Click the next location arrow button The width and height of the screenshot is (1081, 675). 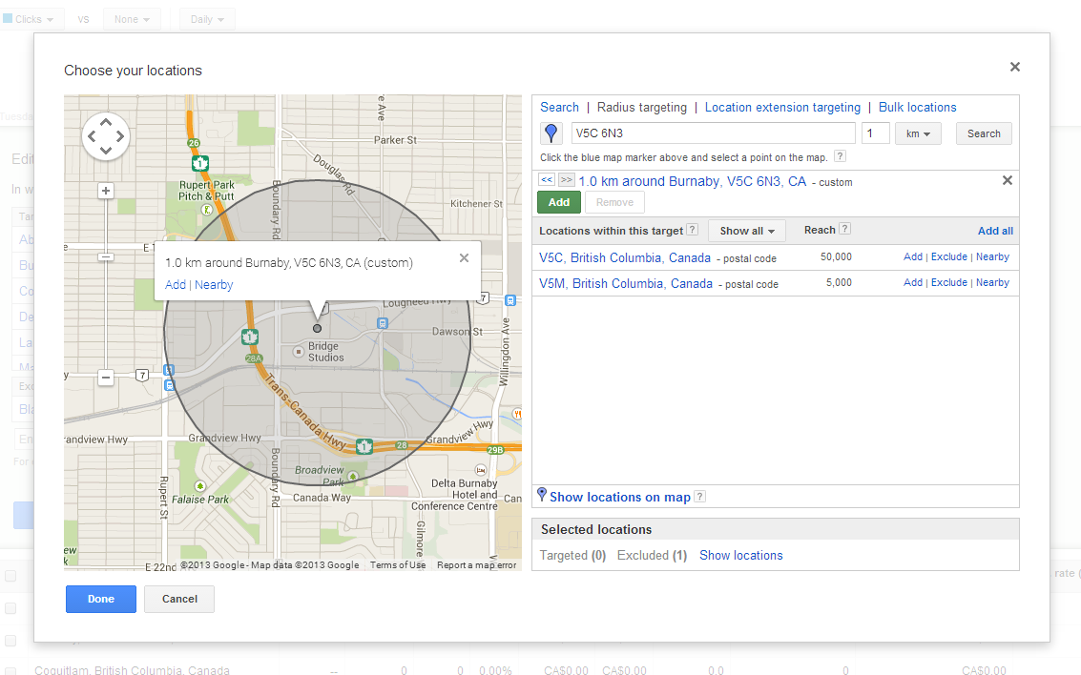(x=566, y=179)
